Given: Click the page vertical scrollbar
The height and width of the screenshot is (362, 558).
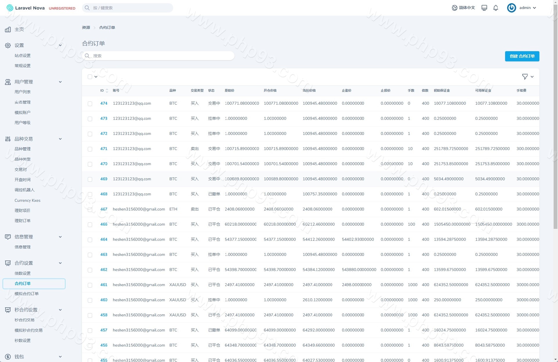Looking at the screenshot, I should coord(555,116).
